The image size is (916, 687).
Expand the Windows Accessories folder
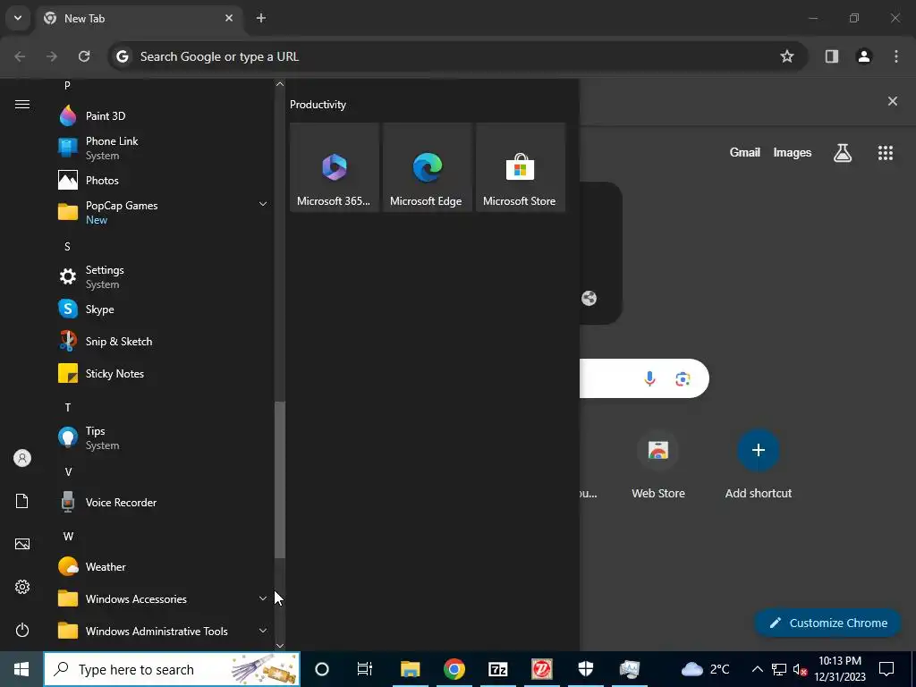(x=164, y=598)
